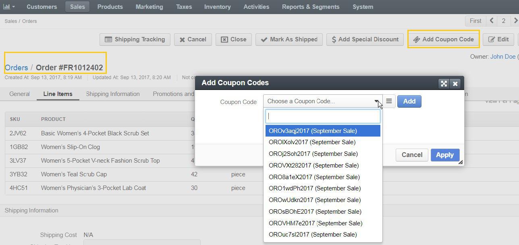
Task: Open the Products menu
Action: point(110,7)
